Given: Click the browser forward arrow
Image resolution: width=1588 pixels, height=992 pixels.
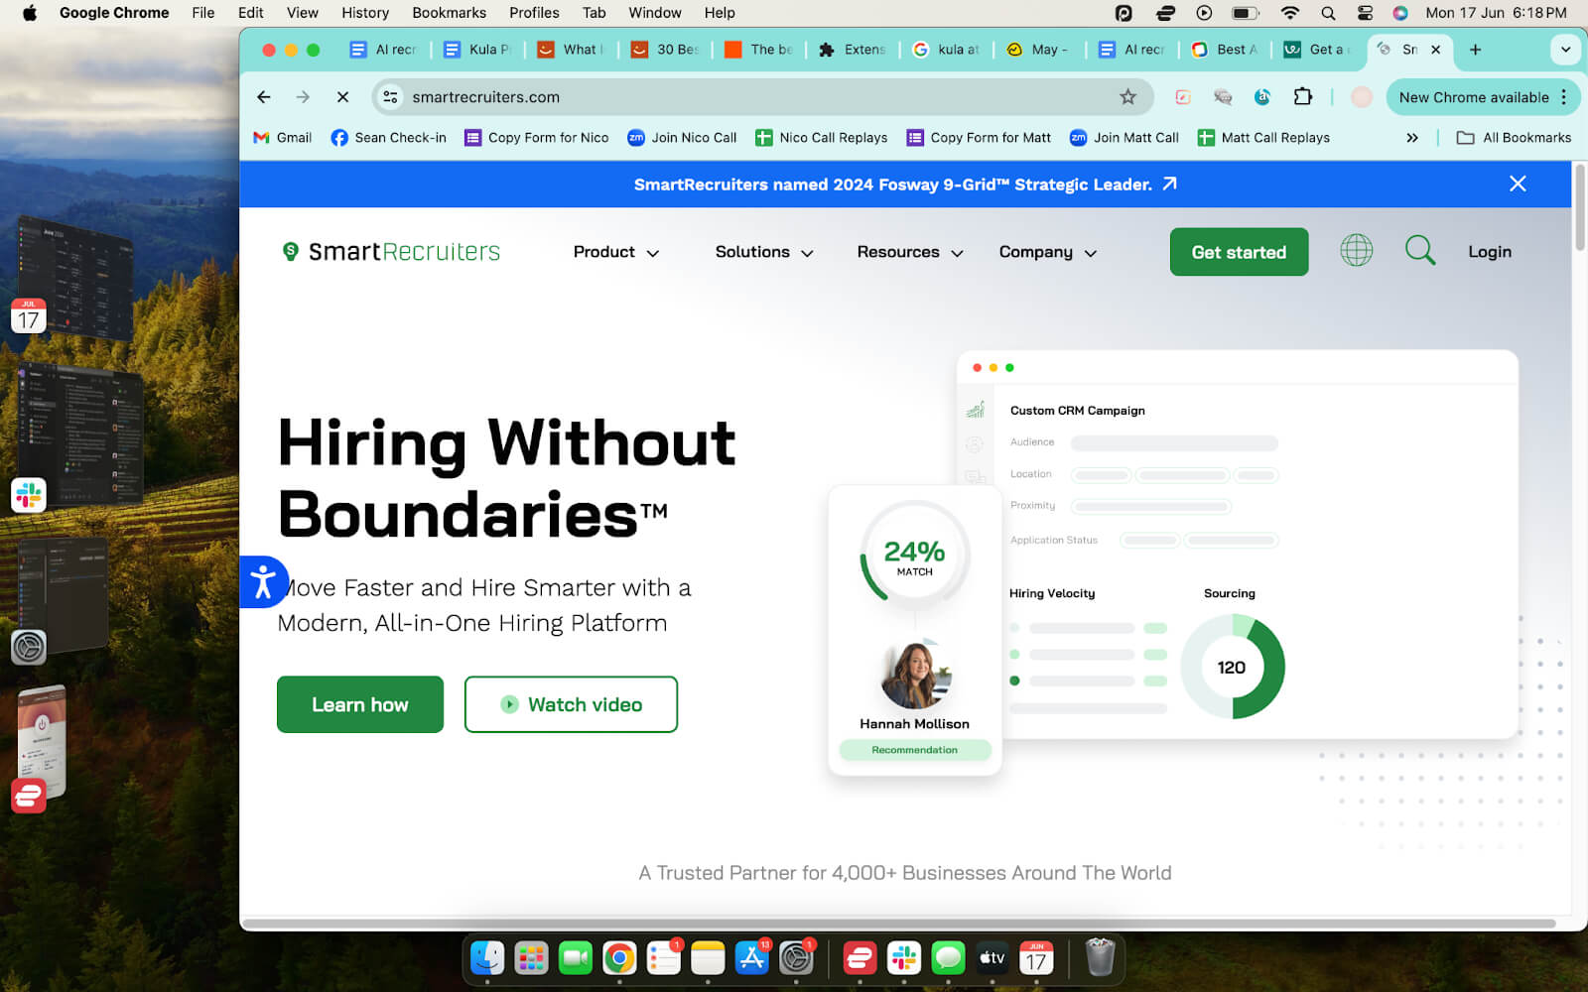Looking at the screenshot, I should pos(303,96).
